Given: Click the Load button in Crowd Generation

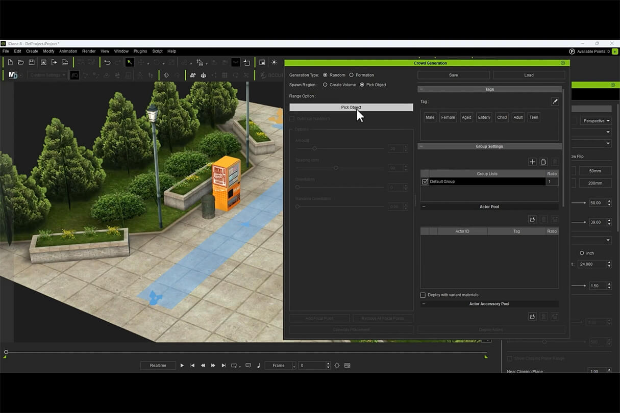Looking at the screenshot, I should pyautogui.click(x=529, y=75).
